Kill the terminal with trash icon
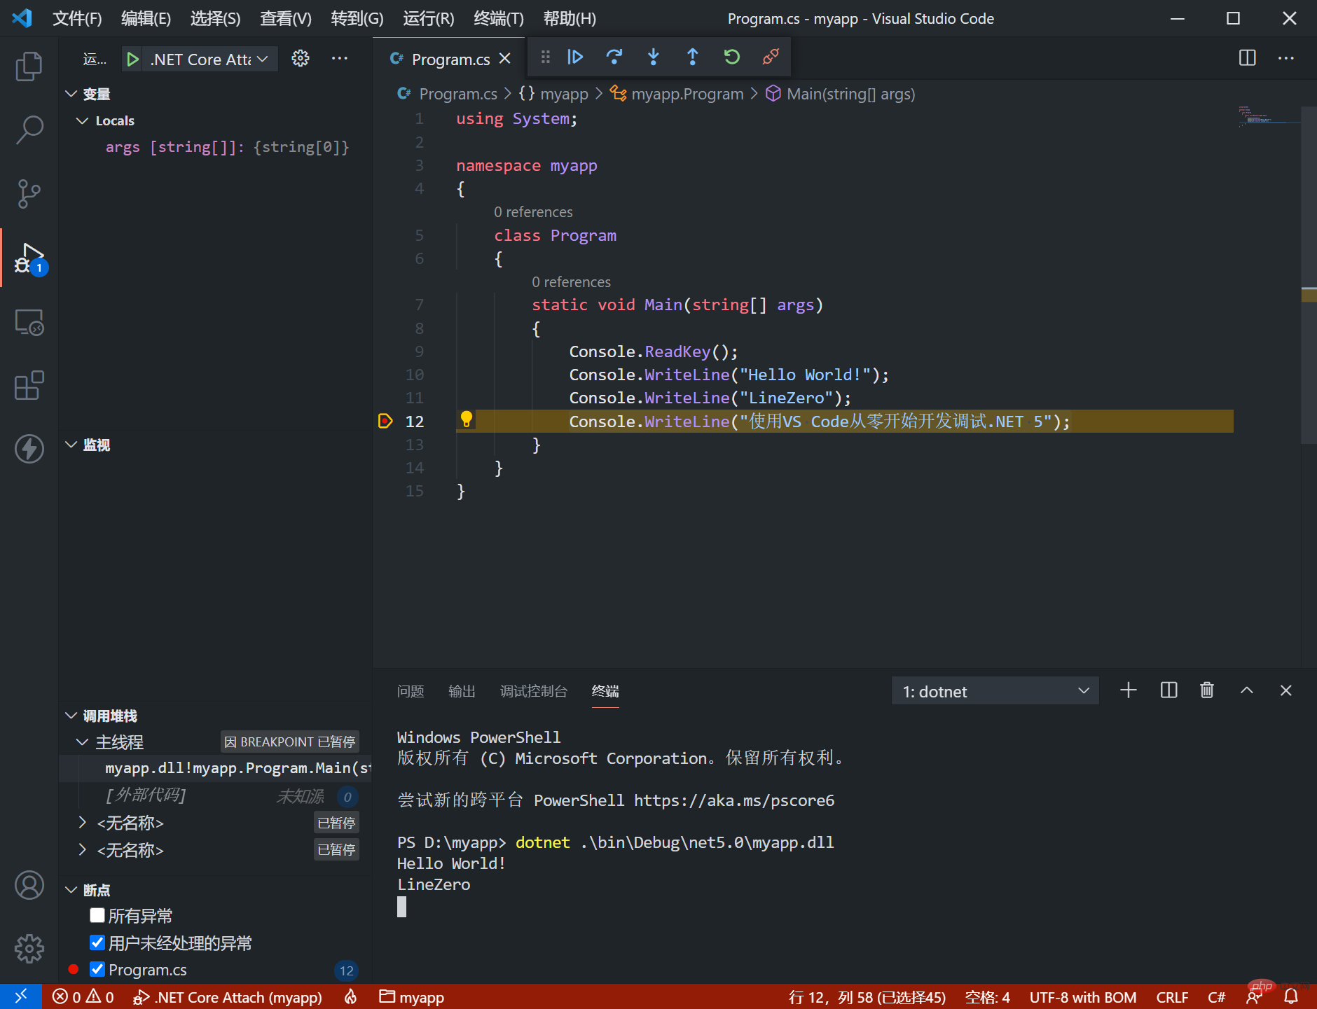 1206,690
